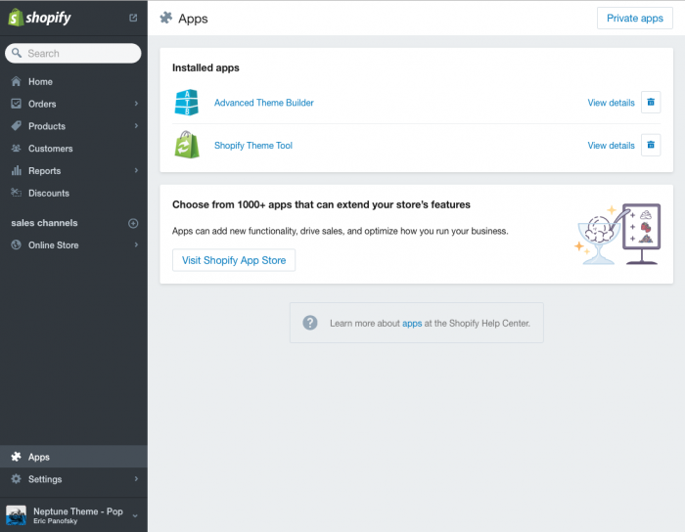This screenshot has width=685, height=532.
Task: Click the Neptune Theme store avatar
Action: click(x=17, y=515)
